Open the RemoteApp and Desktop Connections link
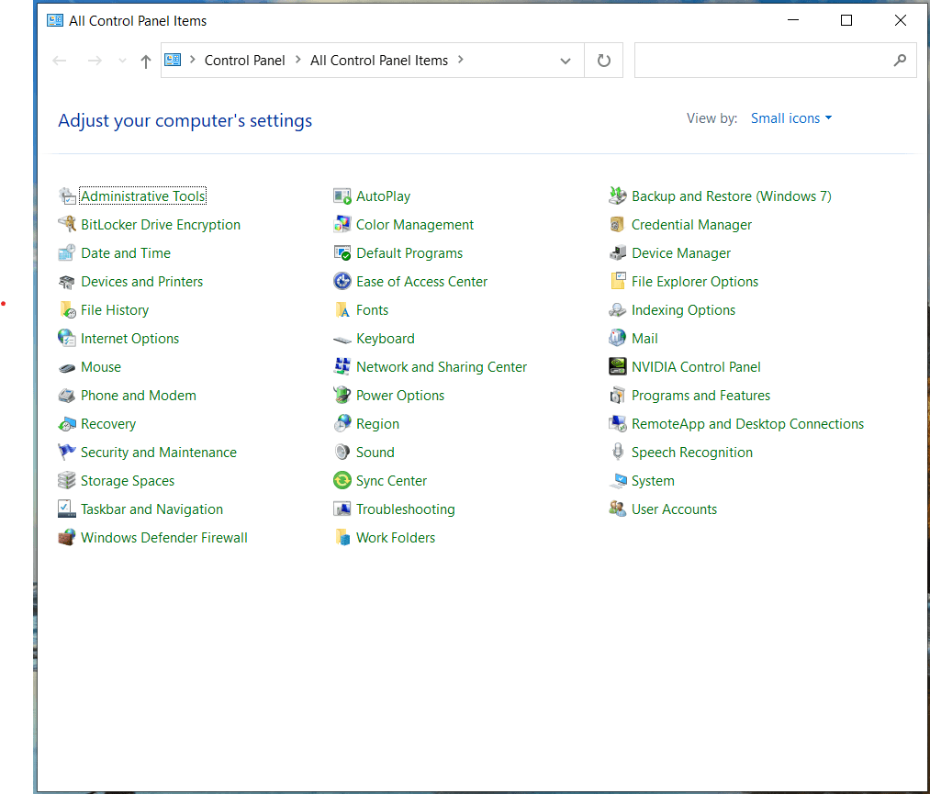Image resolution: width=930 pixels, height=794 pixels. click(747, 424)
